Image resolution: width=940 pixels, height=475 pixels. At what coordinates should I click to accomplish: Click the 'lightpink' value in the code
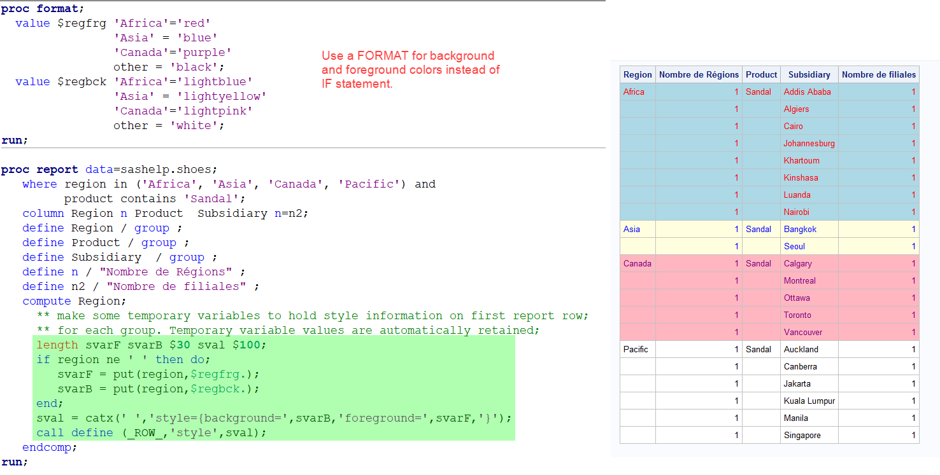222,111
